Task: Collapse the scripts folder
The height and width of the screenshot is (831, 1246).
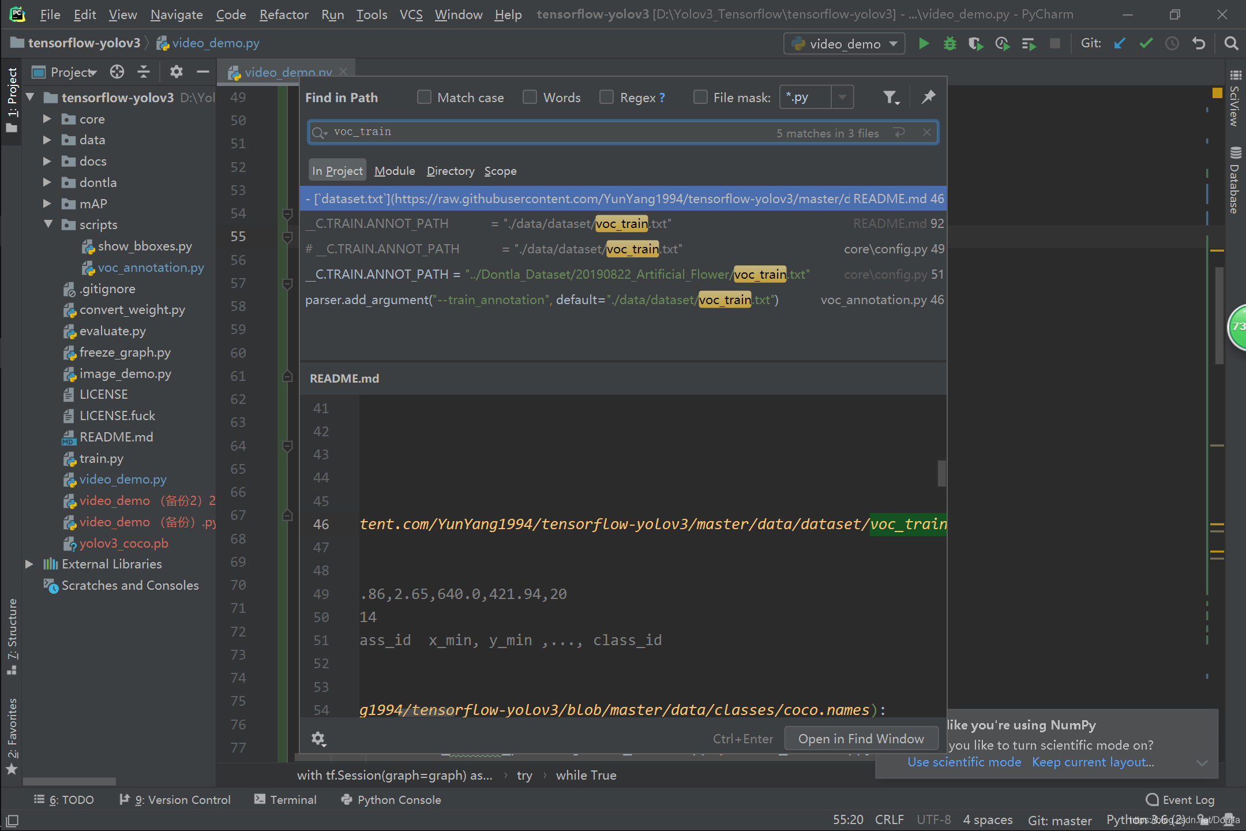Action: point(48,224)
